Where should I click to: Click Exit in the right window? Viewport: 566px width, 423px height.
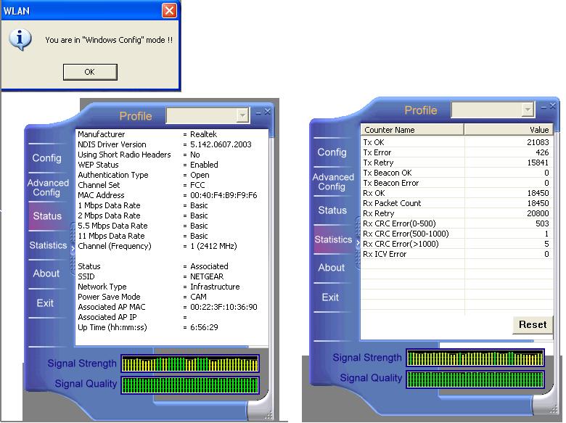click(330, 297)
